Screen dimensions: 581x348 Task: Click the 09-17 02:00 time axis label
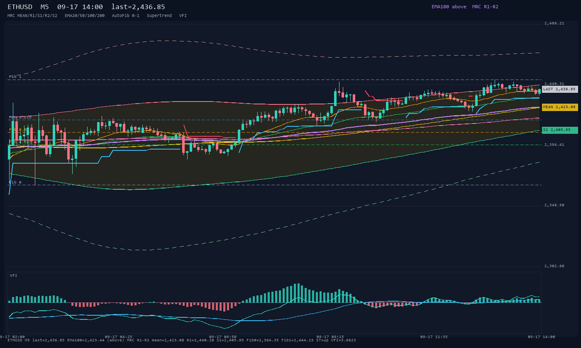click(12, 337)
